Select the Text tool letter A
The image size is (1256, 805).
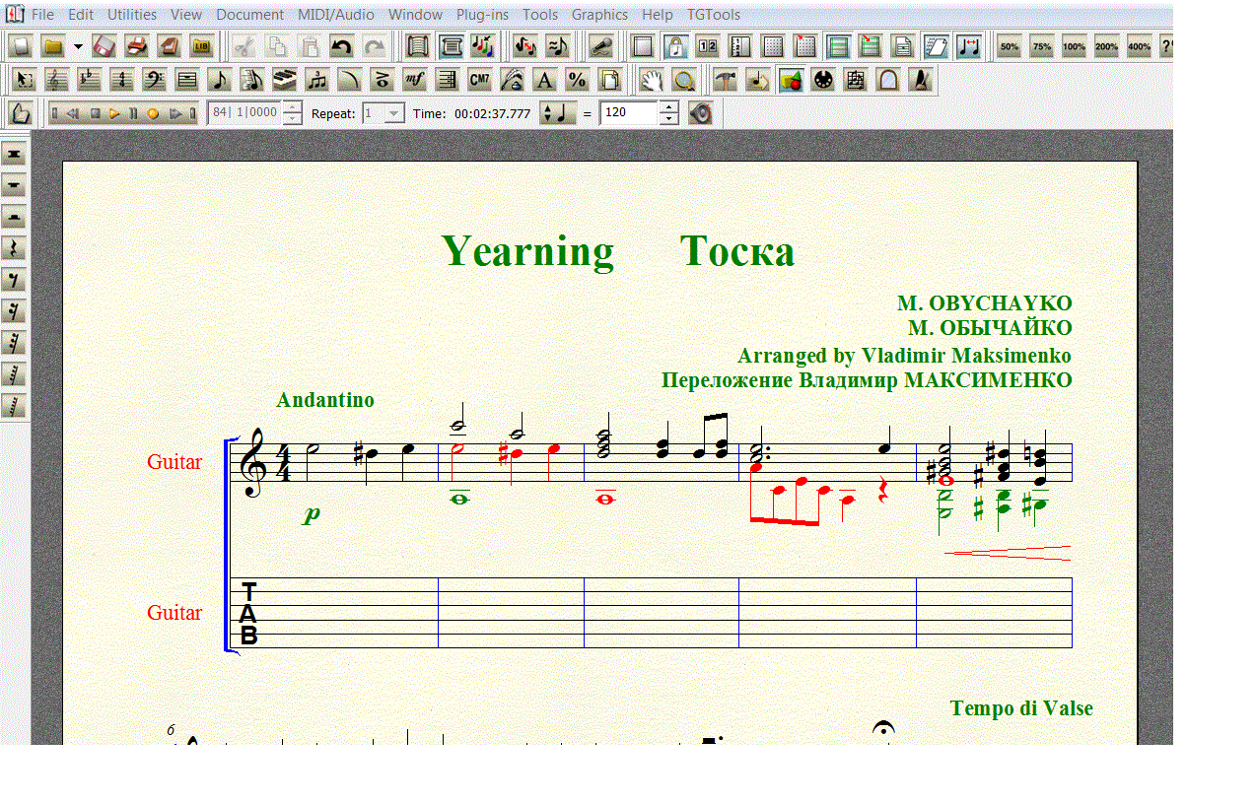tap(544, 80)
